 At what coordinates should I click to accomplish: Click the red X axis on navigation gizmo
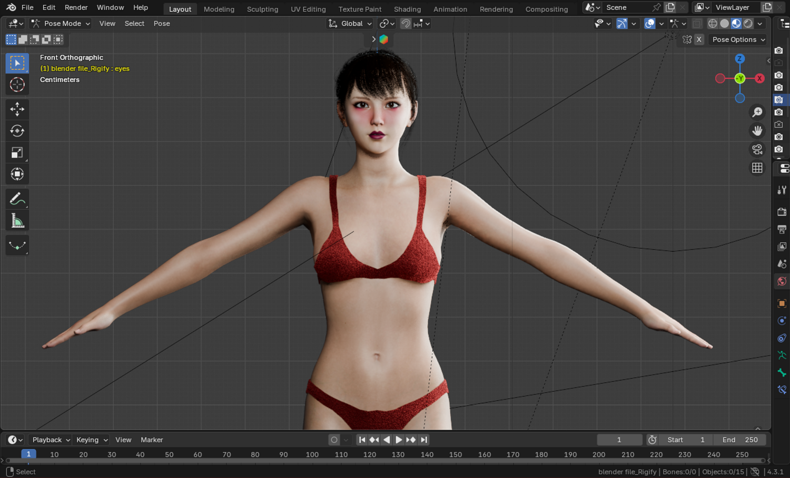pyautogui.click(x=759, y=78)
